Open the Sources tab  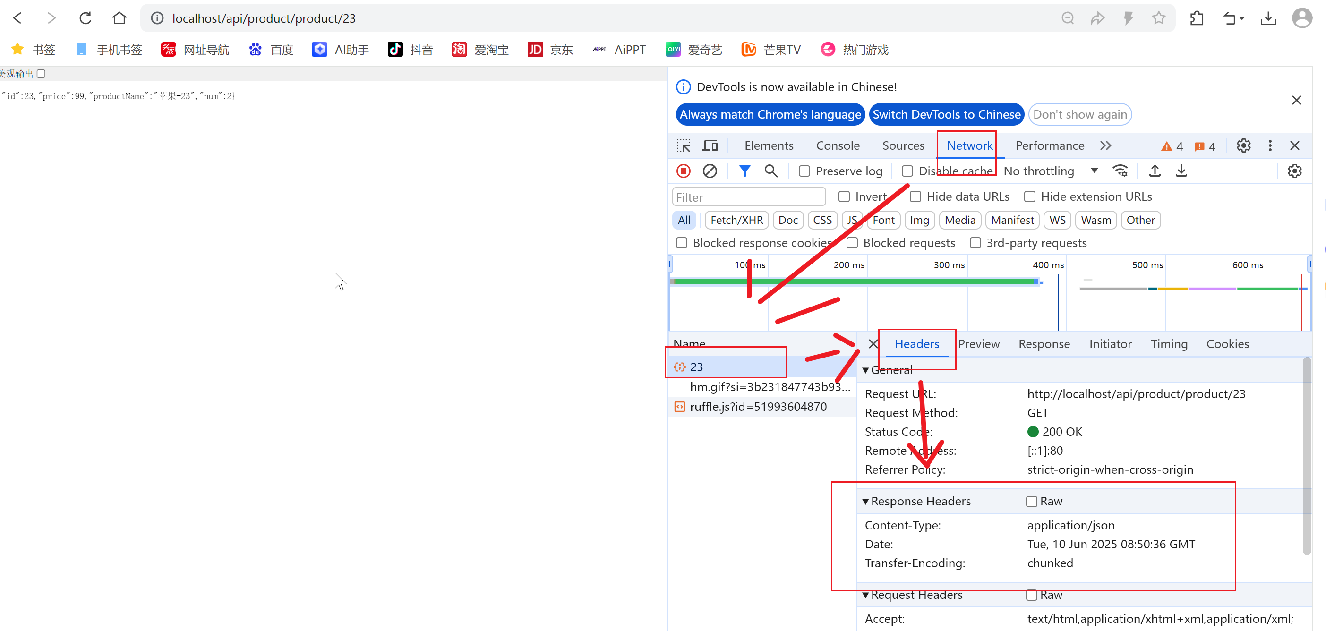click(x=903, y=145)
